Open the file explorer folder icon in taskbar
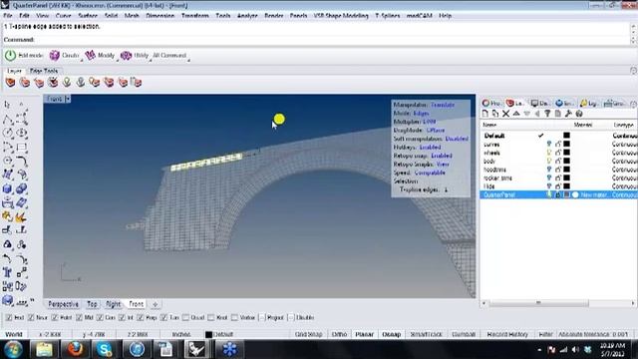 pyautogui.click(x=44, y=349)
